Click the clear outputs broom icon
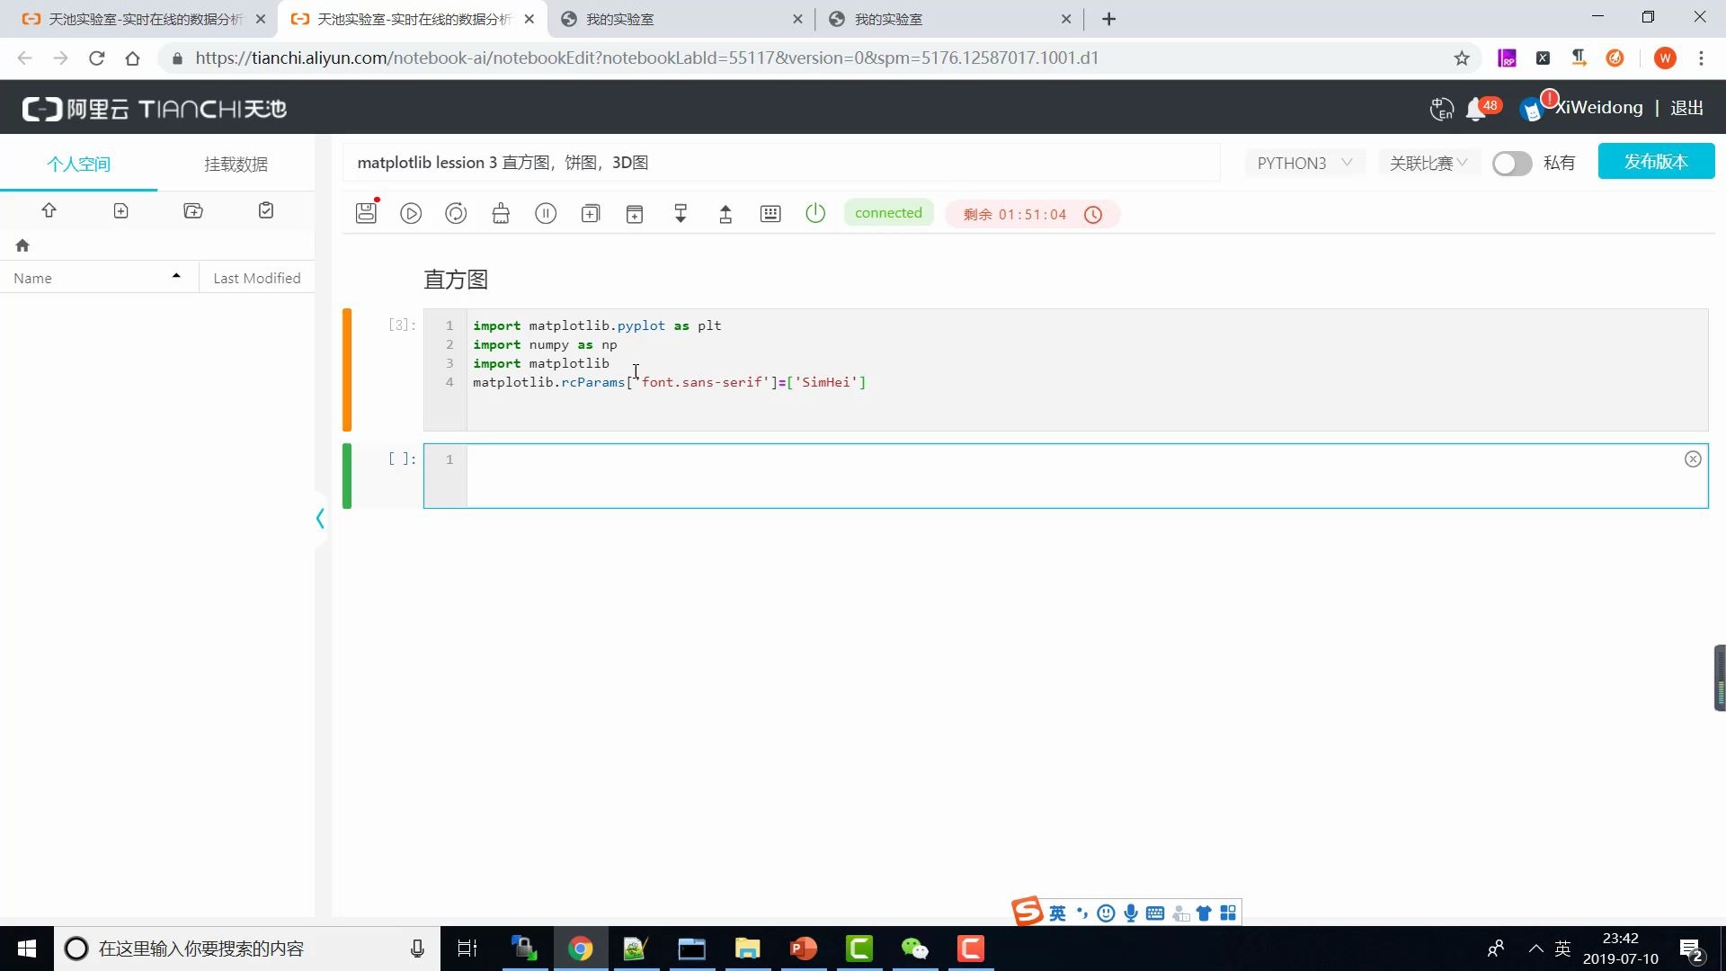Screen dimensions: 1726x971 [x=501, y=213]
